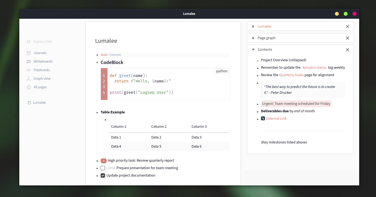Click the High priority task text
This screenshot has width=376, height=197.
click(x=141, y=161)
